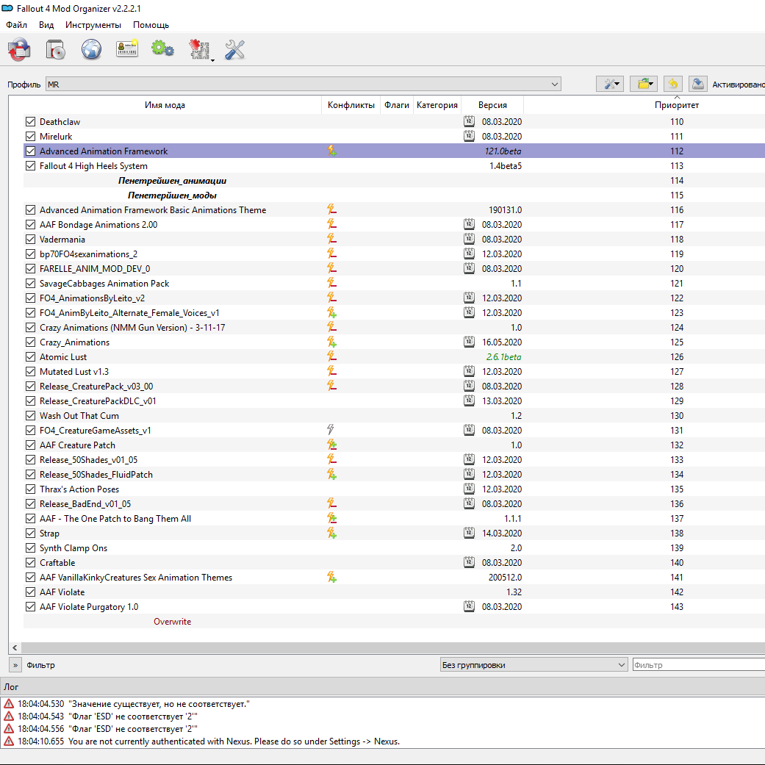Sort by Конфликты column header
Viewport: 765px width, 765px height.
click(x=351, y=105)
